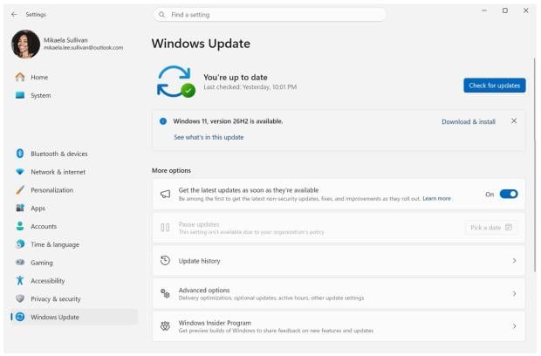Open Windows Insider Program row title
Screen dimensions: 541x356
(215, 323)
